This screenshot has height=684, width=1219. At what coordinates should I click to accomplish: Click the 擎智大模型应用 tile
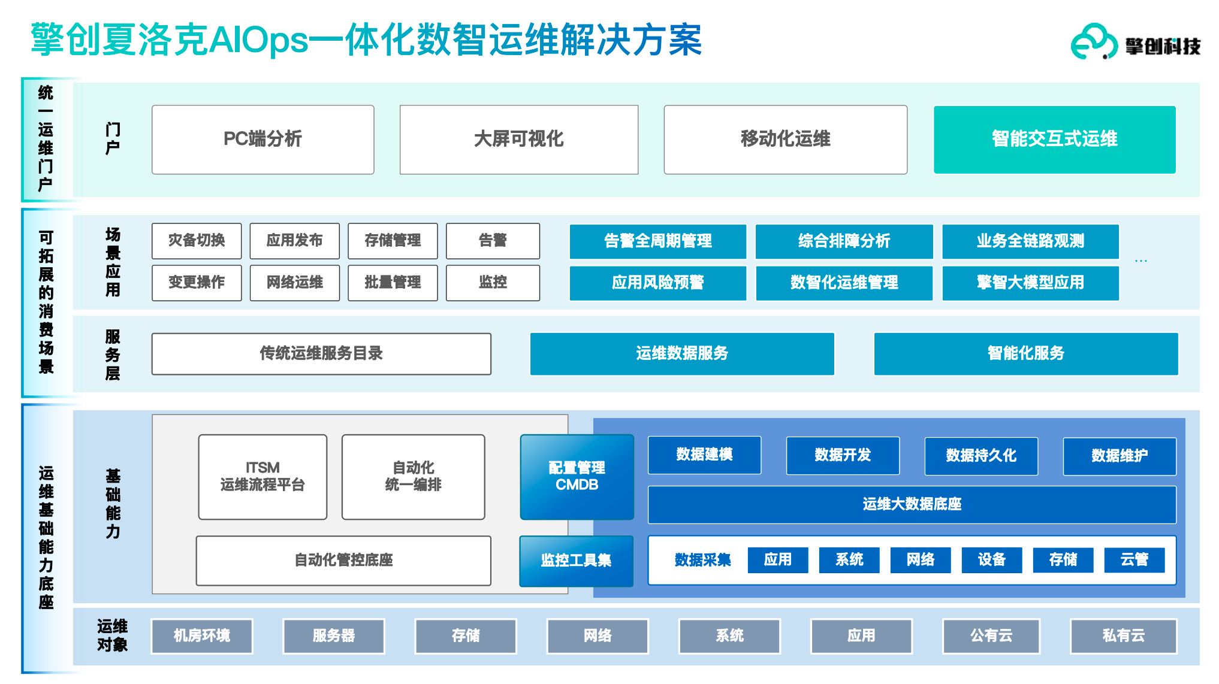[1030, 283]
